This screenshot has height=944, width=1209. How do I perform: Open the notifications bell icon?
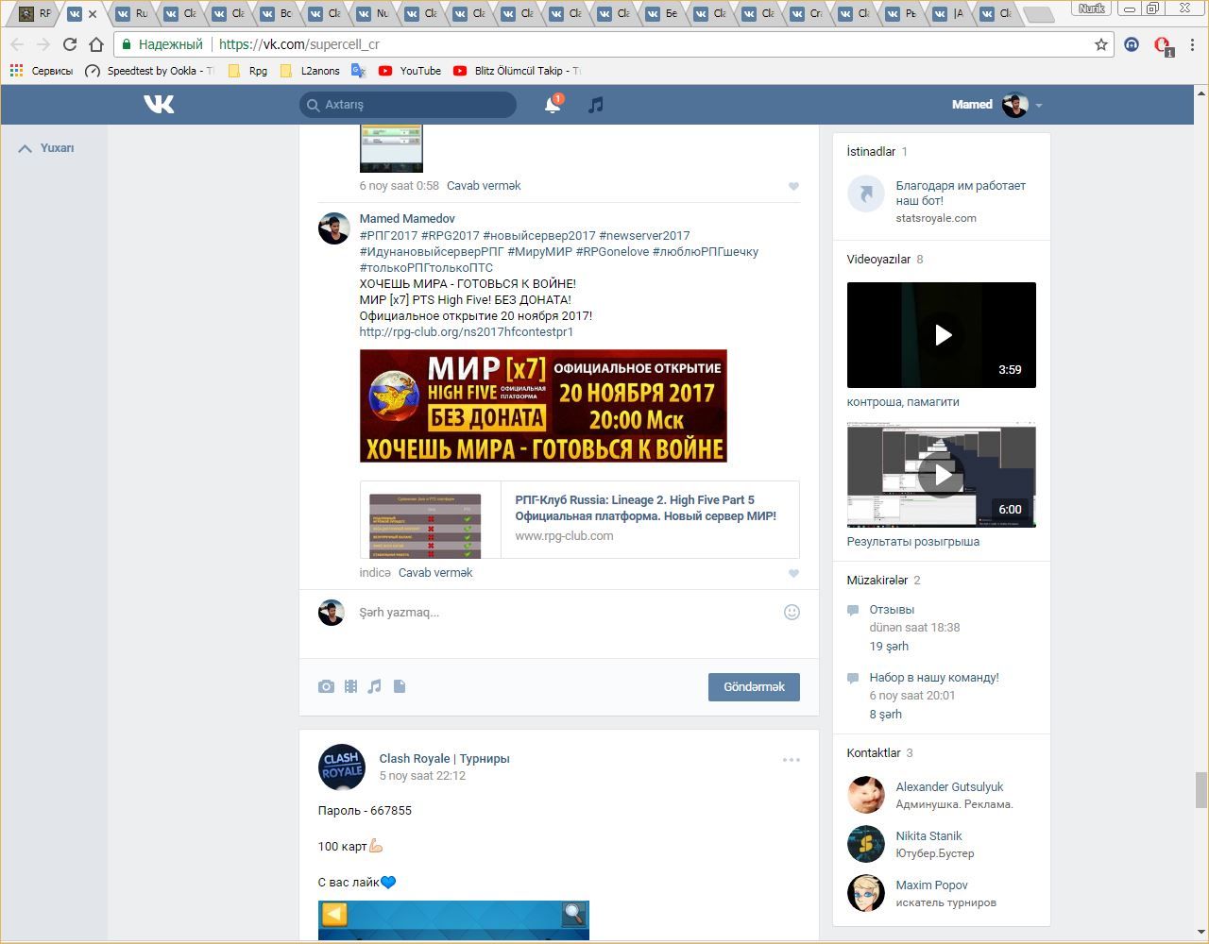pyautogui.click(x=553, y=105)
